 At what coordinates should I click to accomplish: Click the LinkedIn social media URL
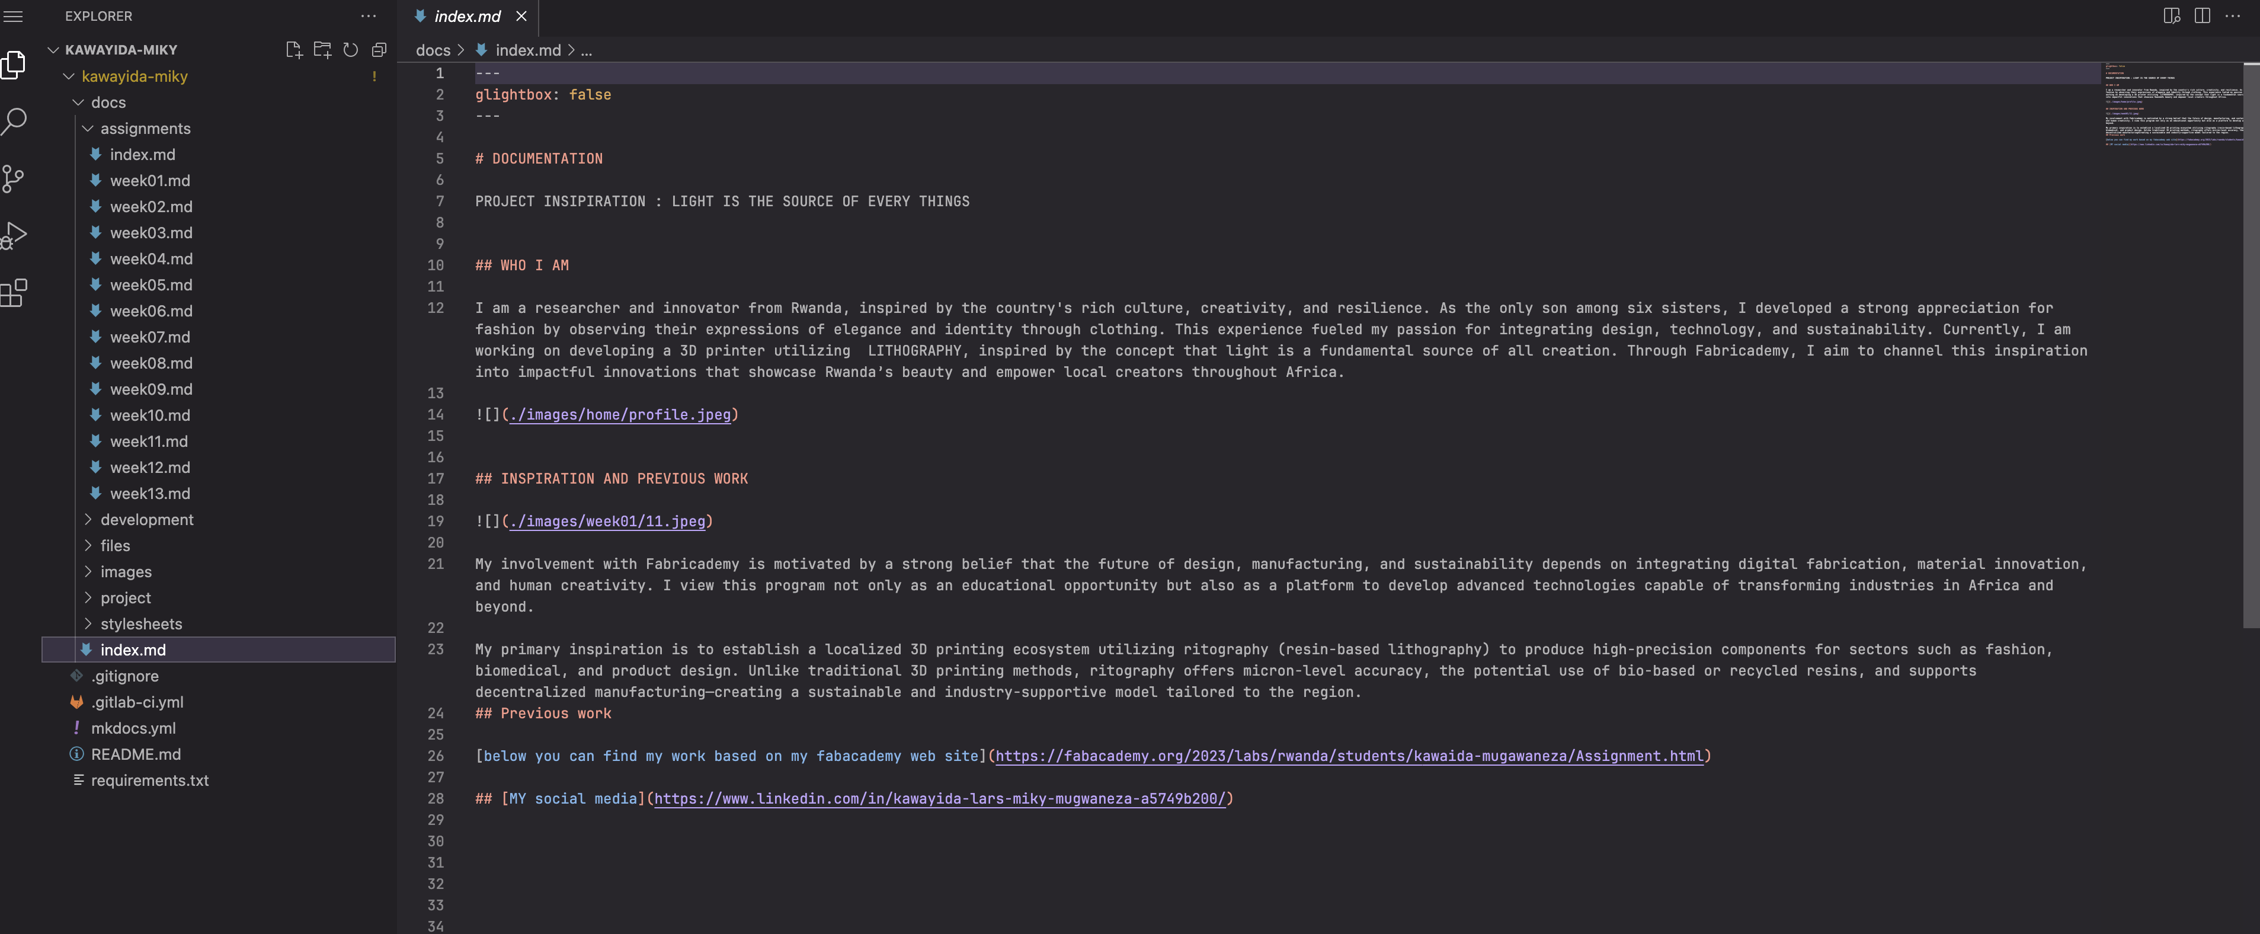tap(939, 799)
